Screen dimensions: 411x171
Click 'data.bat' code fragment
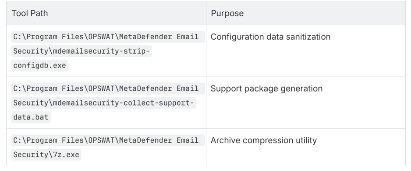coord(31,117)
